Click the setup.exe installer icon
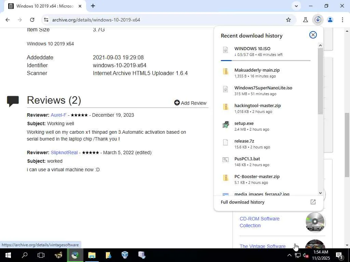350x262 pixels. point(226,125)
